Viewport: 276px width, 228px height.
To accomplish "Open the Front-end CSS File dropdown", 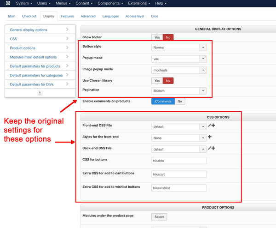I will [179, 126].
